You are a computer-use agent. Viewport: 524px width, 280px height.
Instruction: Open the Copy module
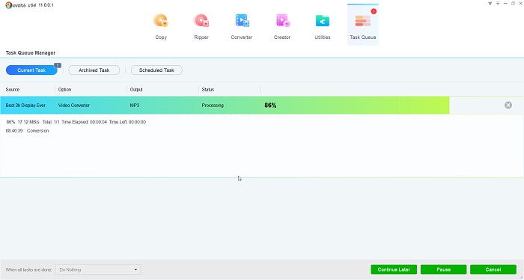click(x=161, y=27)
